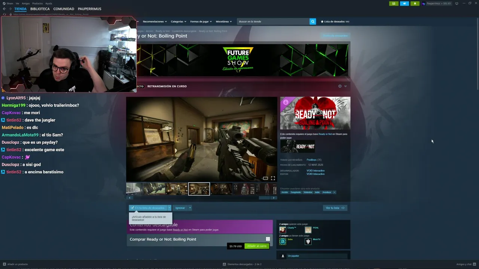Image resolution: width=479 pixels, height=269 pixels.
Task: Open broadcast settings gear icon
Action: 340,86
